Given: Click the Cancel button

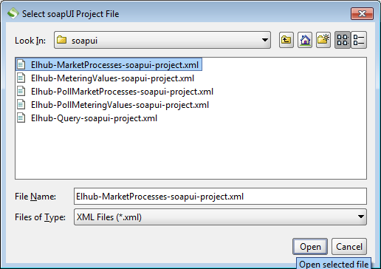Looking at the screenshot, I should point(349,246).
